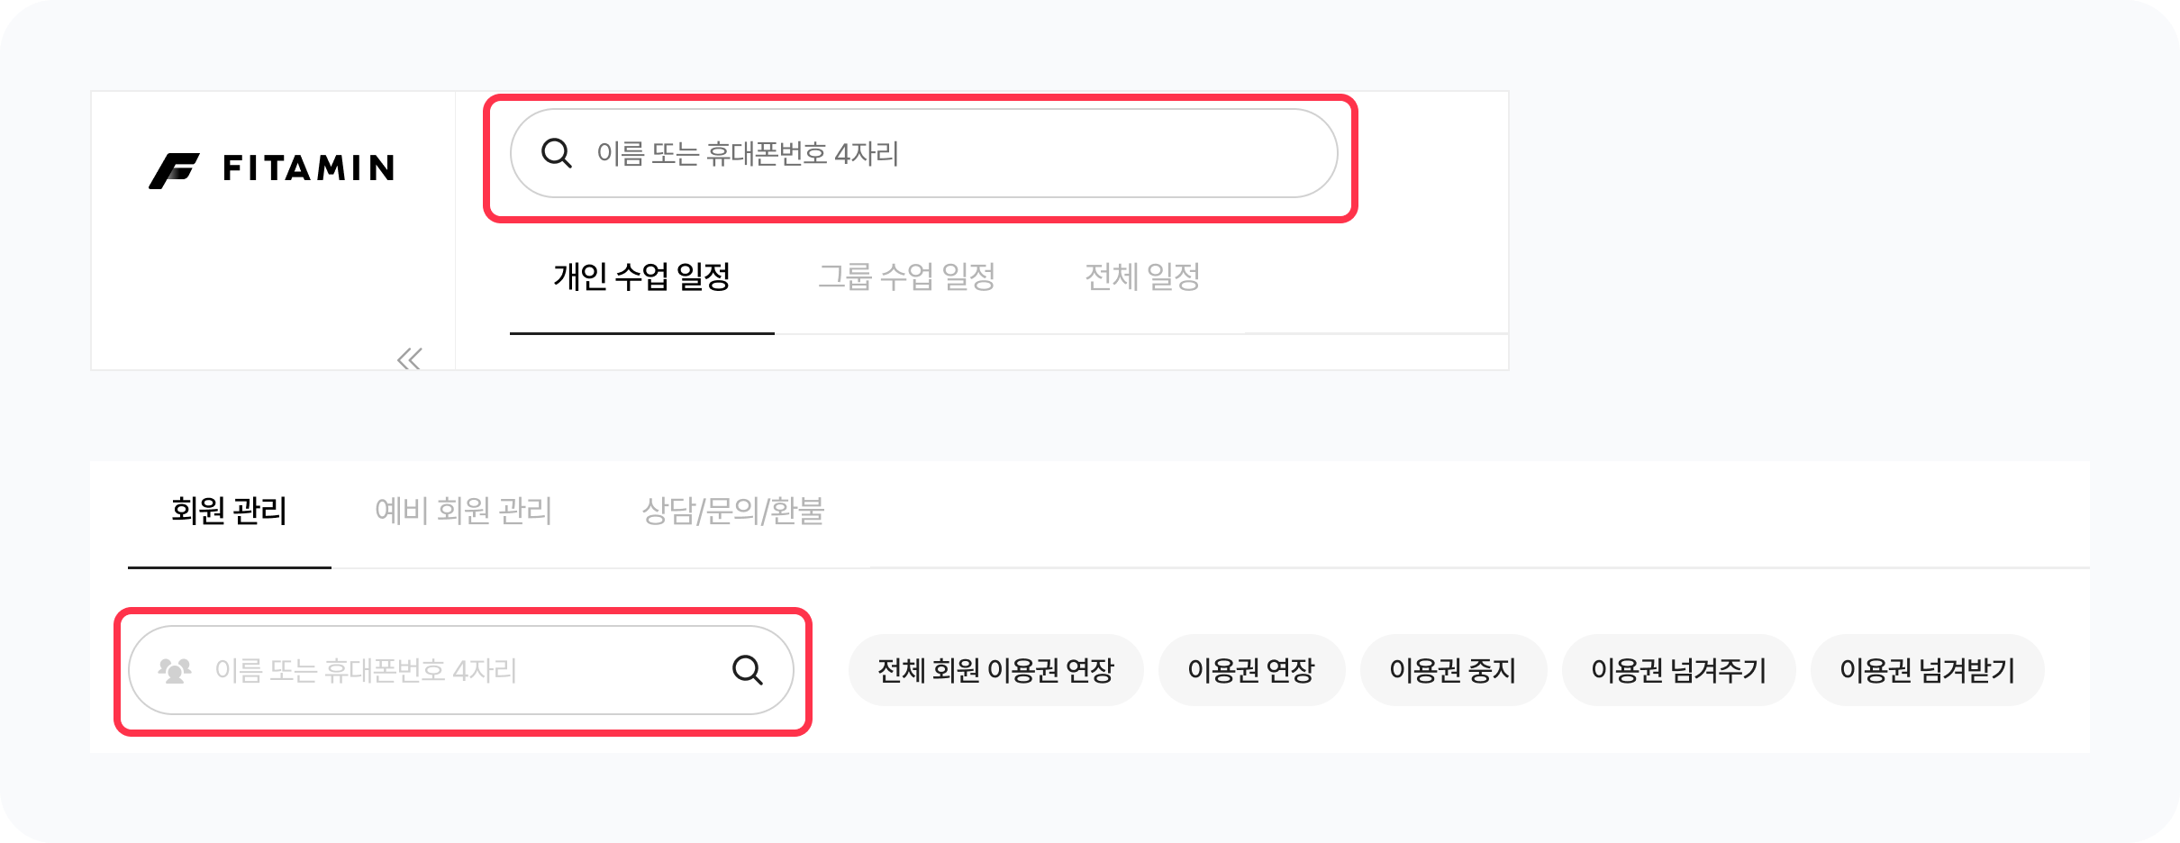Click the FITAMIN wordmark text
2180x843 pixels.
point(309,168)
